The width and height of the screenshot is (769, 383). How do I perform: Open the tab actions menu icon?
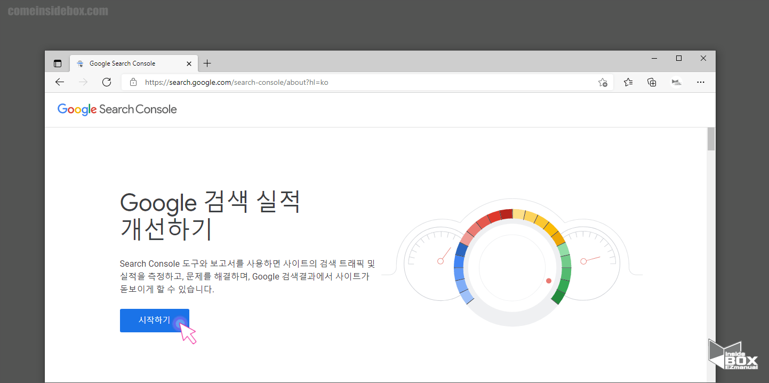click(x=58, y=63)
